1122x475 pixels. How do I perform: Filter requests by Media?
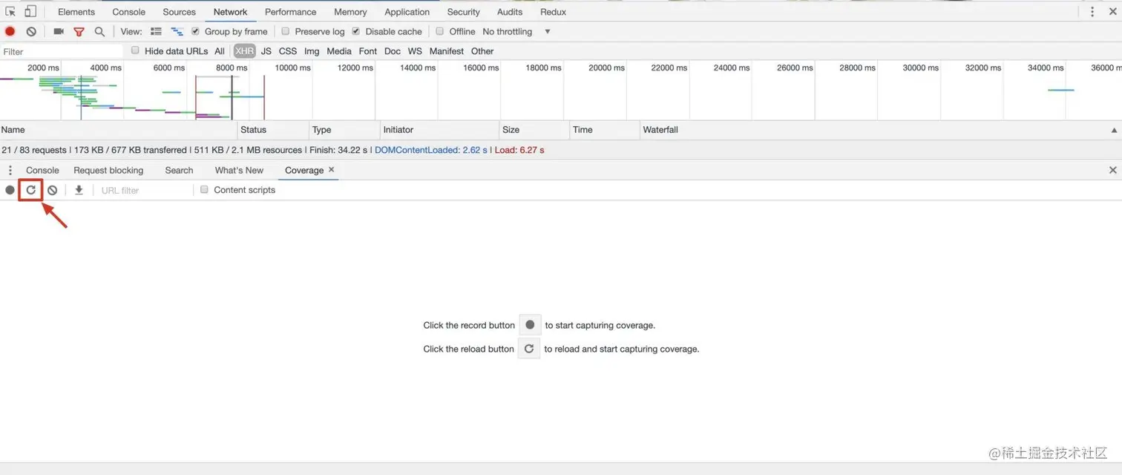tap(339, 51)
